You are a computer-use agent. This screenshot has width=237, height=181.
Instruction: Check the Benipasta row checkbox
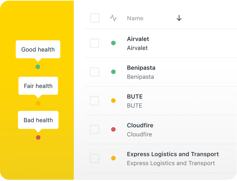coord(94,72)
